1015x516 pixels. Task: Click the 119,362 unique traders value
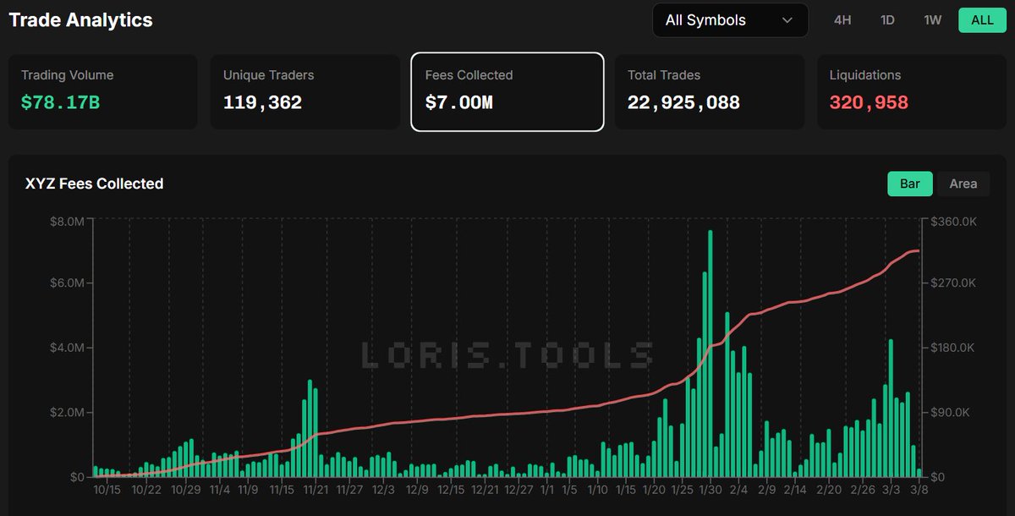[262, 103]
